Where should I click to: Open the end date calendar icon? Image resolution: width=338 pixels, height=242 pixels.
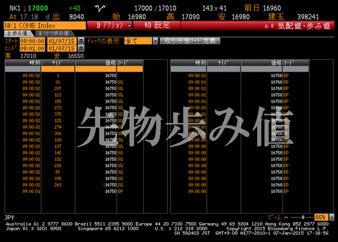pyautogui.click(x=81, y=48)
